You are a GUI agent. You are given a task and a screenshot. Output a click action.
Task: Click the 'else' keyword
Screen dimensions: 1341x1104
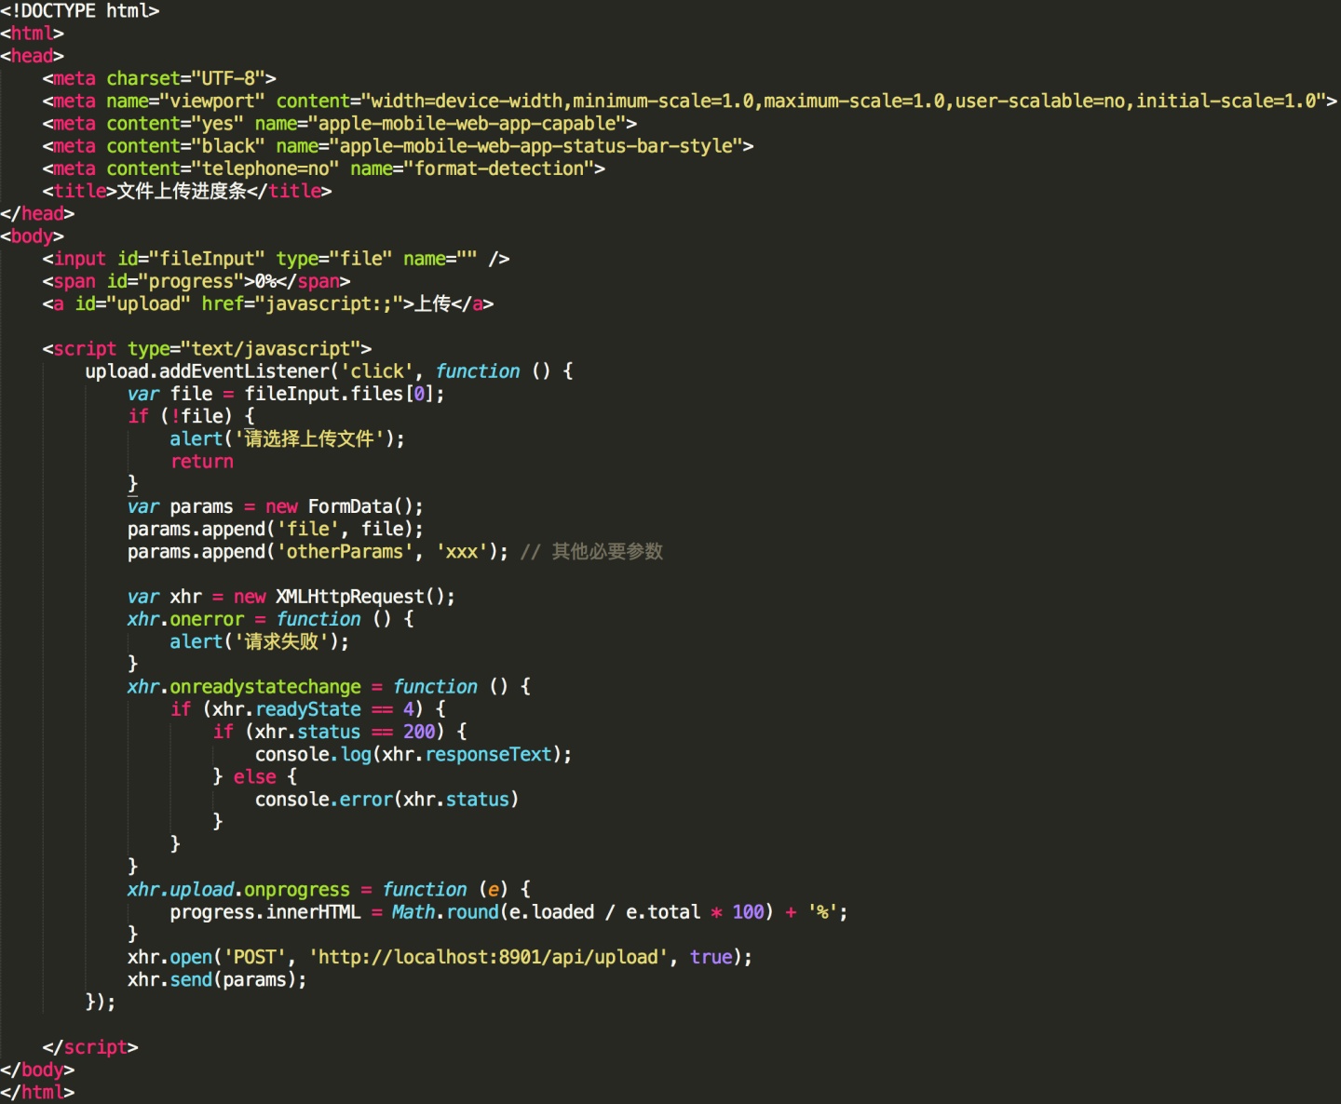pyautogui.click(x=254, y=776)
